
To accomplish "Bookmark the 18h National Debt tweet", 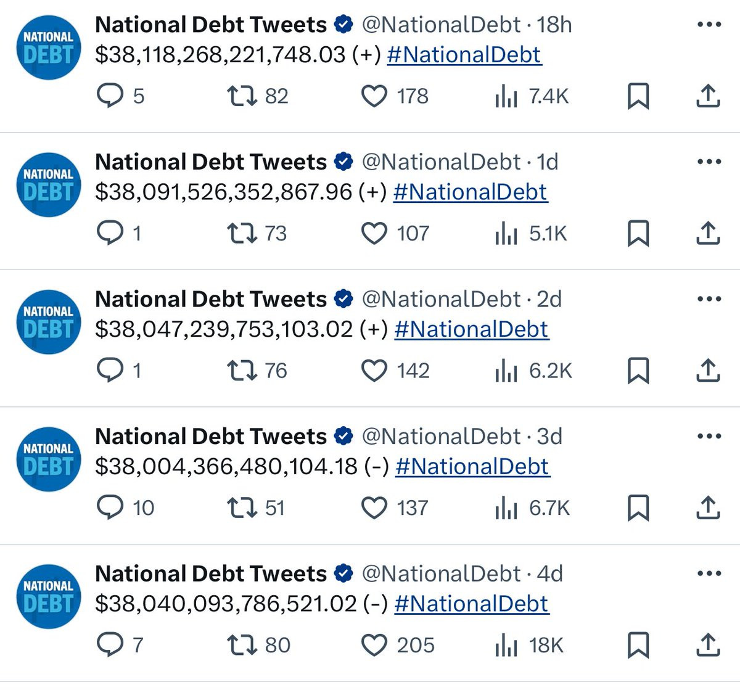I will pos(638,97).
